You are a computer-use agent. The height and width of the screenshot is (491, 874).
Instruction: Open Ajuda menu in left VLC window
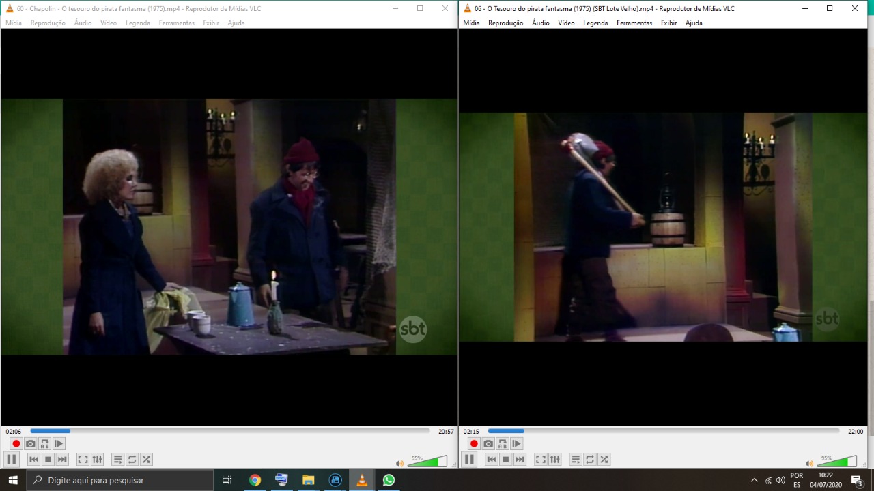(236, 23)
